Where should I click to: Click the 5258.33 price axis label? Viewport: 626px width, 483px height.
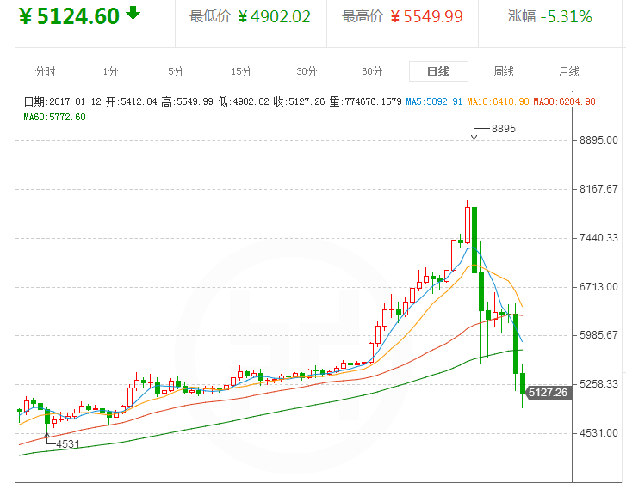coord(598,384)
